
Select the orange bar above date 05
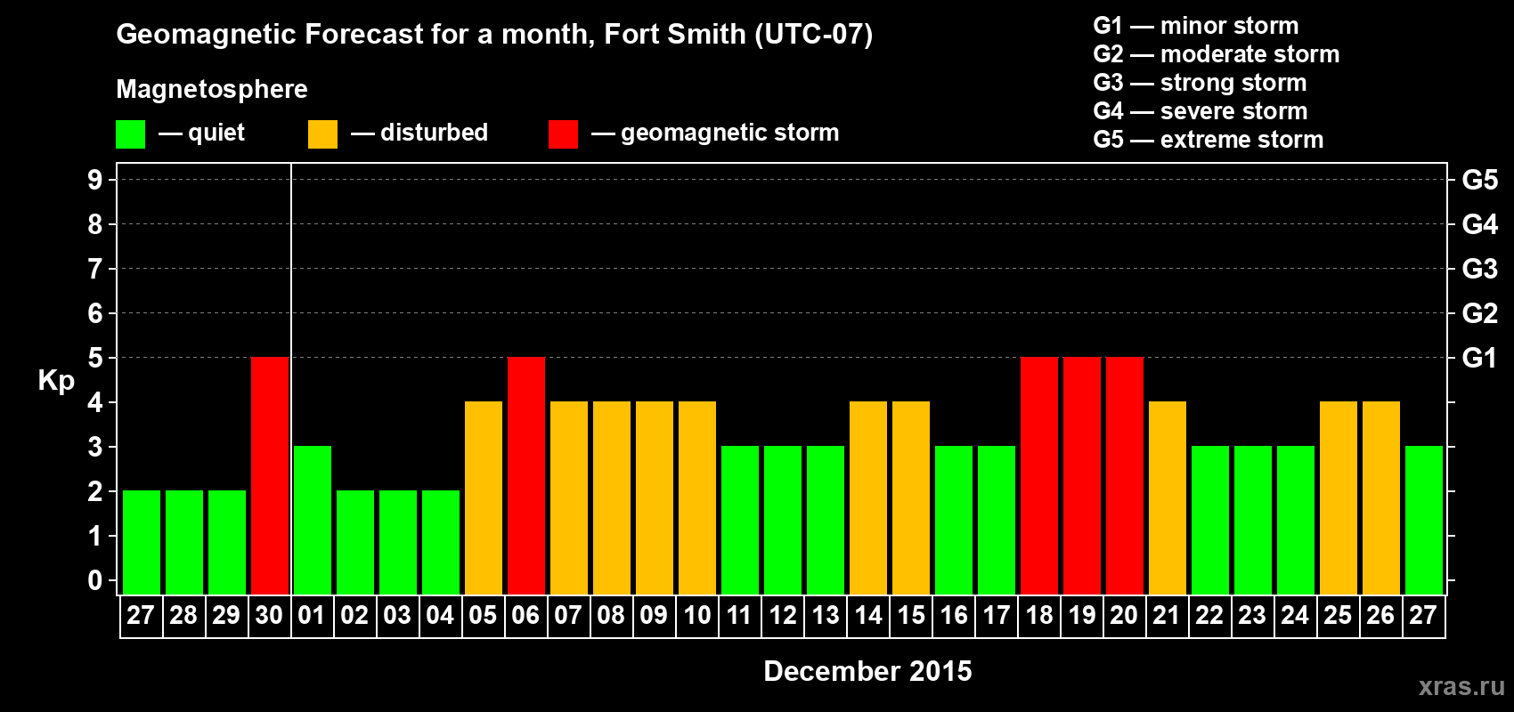pos(484,498)
